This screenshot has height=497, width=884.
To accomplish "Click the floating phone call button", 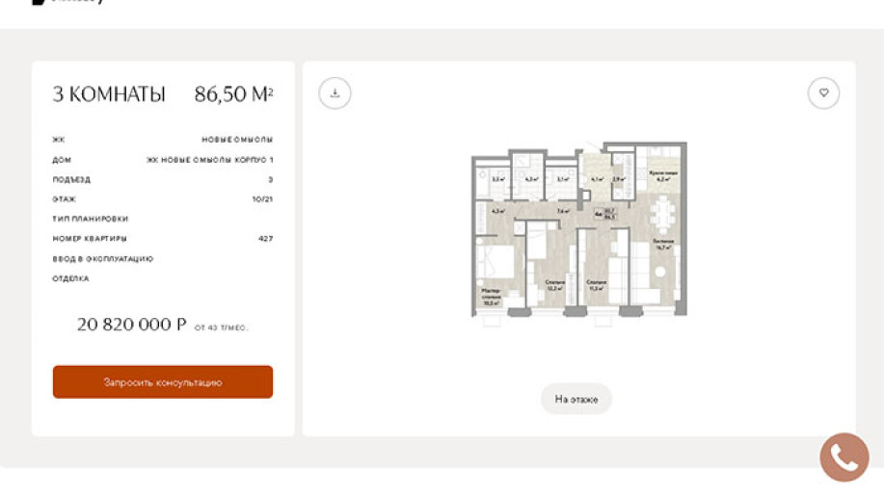I will [844, 458].
